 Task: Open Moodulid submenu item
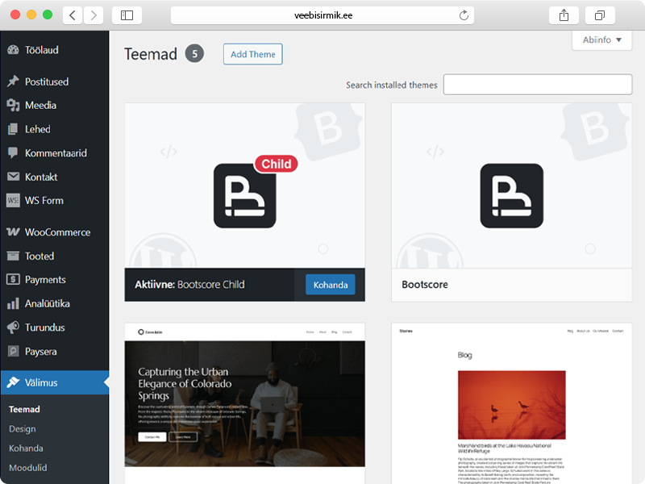tap(27, 468)
